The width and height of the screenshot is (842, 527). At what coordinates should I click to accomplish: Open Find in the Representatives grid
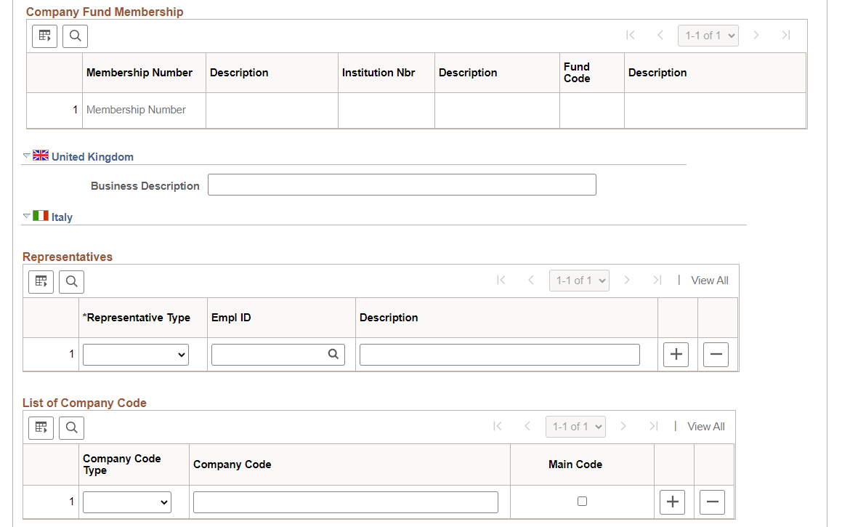pyautogui.click(x=71, y=281)
